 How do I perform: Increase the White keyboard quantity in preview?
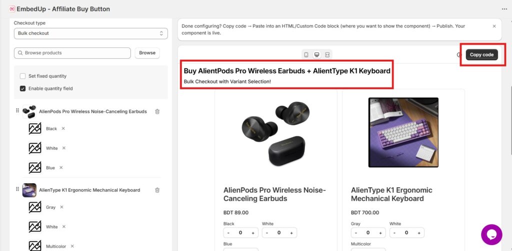(418, 233)
